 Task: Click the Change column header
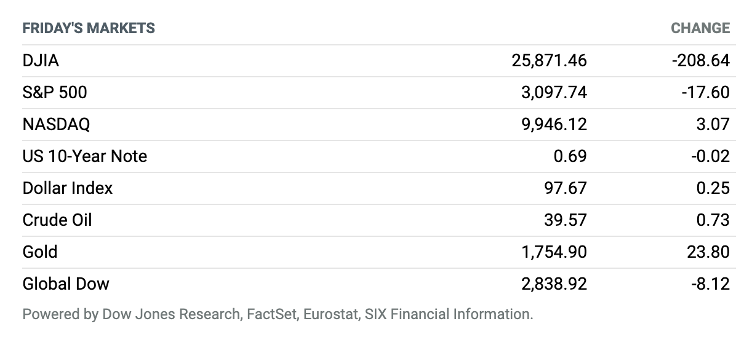[x=700, y=28]
